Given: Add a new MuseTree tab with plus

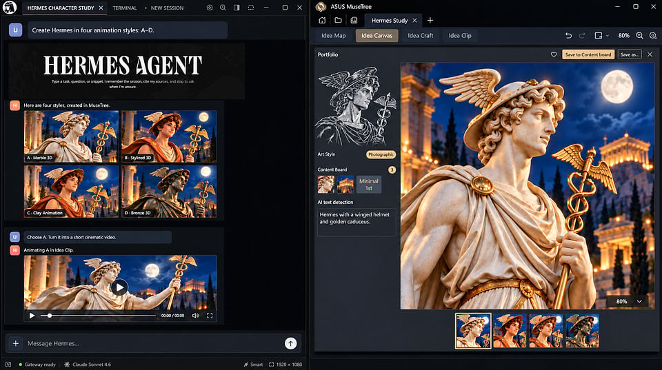Looking at the screenshot, I should [430, 20].
